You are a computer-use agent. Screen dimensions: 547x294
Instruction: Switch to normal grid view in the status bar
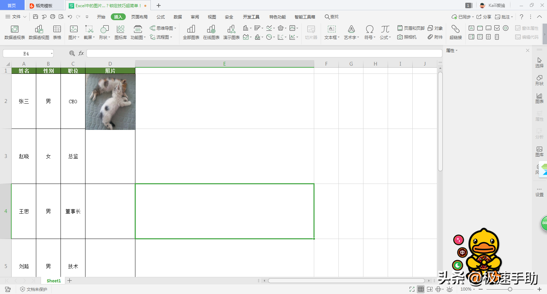(421, 289)
